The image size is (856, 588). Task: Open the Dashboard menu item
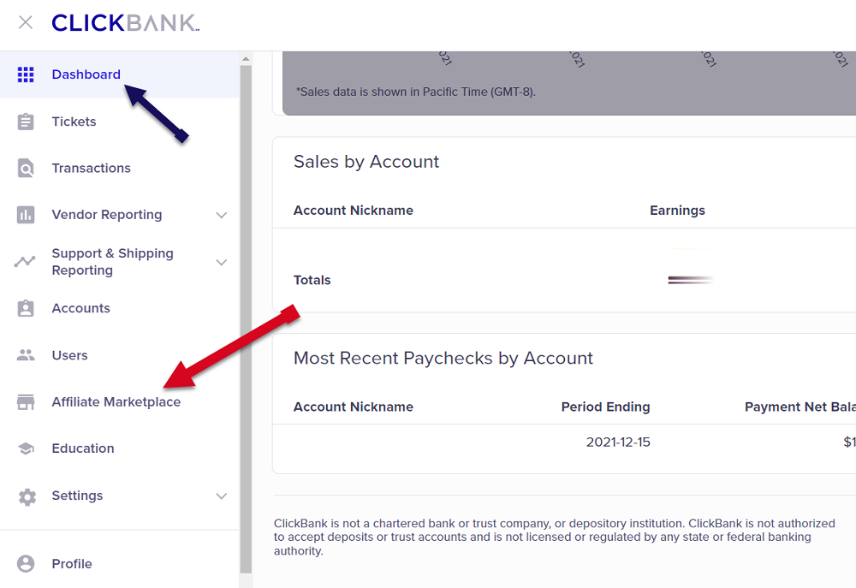pos(120,74)
